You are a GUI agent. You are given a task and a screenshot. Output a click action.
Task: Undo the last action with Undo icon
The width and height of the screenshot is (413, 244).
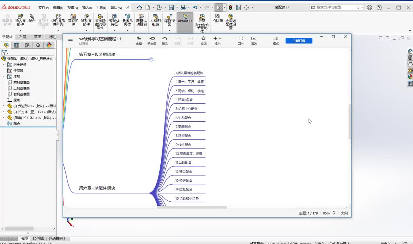pyautogui.click(x=195, y=7)
